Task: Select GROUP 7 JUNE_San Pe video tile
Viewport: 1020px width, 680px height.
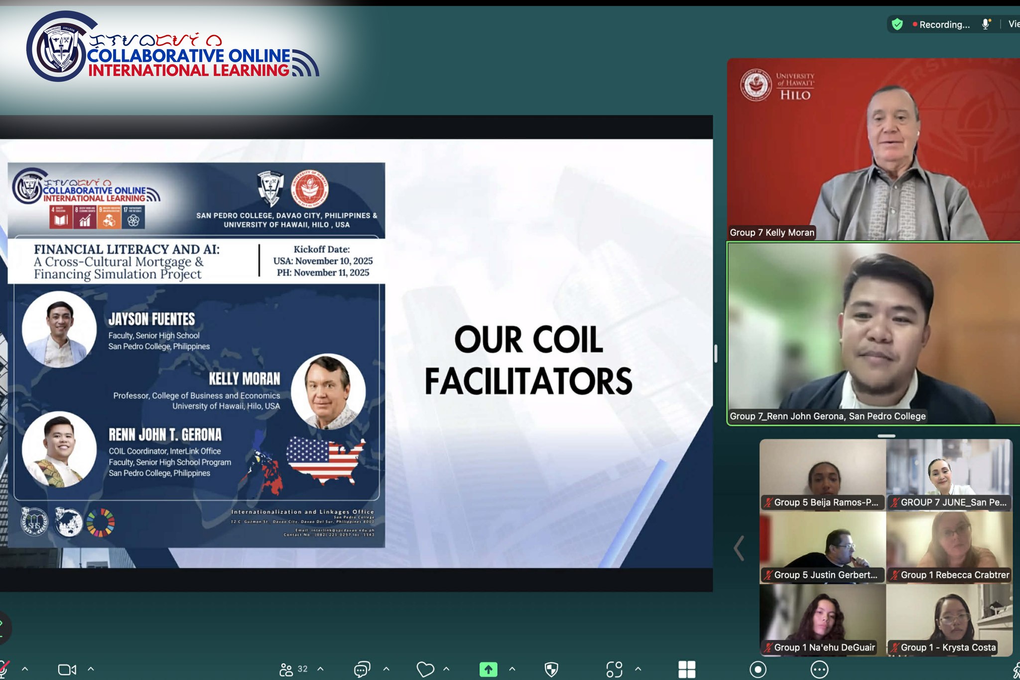Action: pos(949,474)
